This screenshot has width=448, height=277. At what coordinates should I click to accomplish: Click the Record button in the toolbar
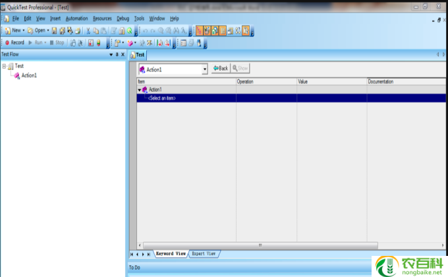[14, 42]
